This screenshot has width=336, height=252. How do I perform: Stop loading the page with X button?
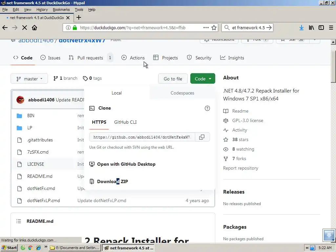pyautogui.click(x=25, y=28)
